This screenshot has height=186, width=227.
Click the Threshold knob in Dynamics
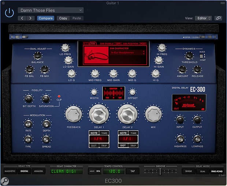(x=189, y=56)
